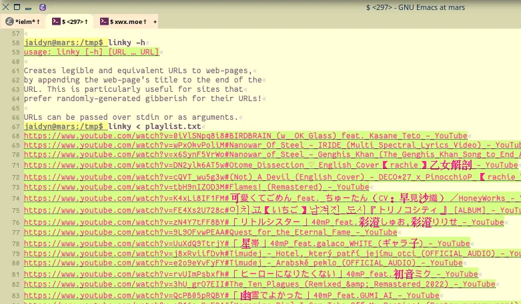Click the Emacs logo in title bar
This screenshot has height=304, width=521.
coord(43,7)
